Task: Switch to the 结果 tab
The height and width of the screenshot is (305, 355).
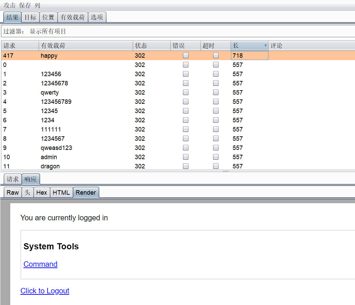Action: (x=12, y=17)
